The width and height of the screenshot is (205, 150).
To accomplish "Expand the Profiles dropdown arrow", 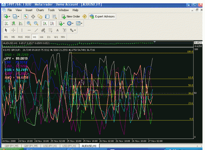I will click(x=18, y=17).
